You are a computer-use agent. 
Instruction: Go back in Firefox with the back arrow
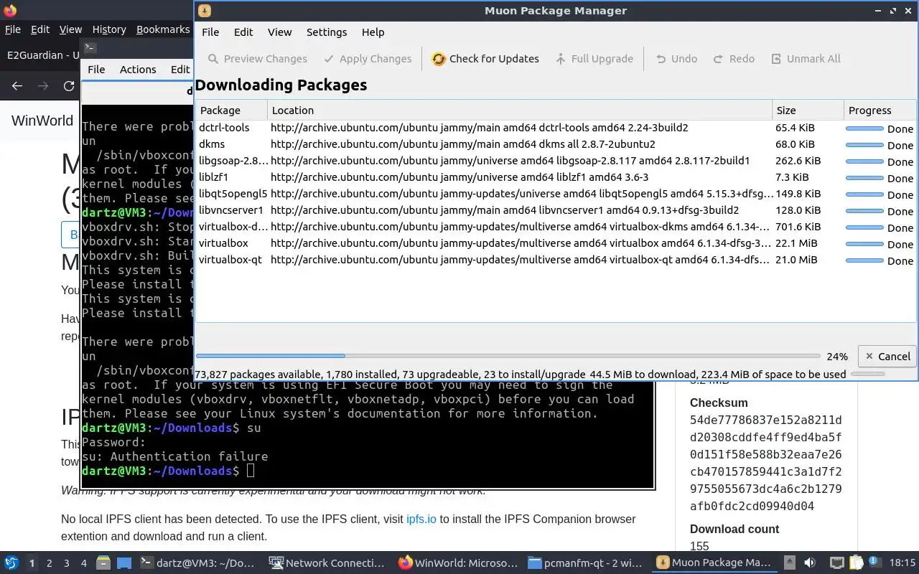[x=17, y=86]
